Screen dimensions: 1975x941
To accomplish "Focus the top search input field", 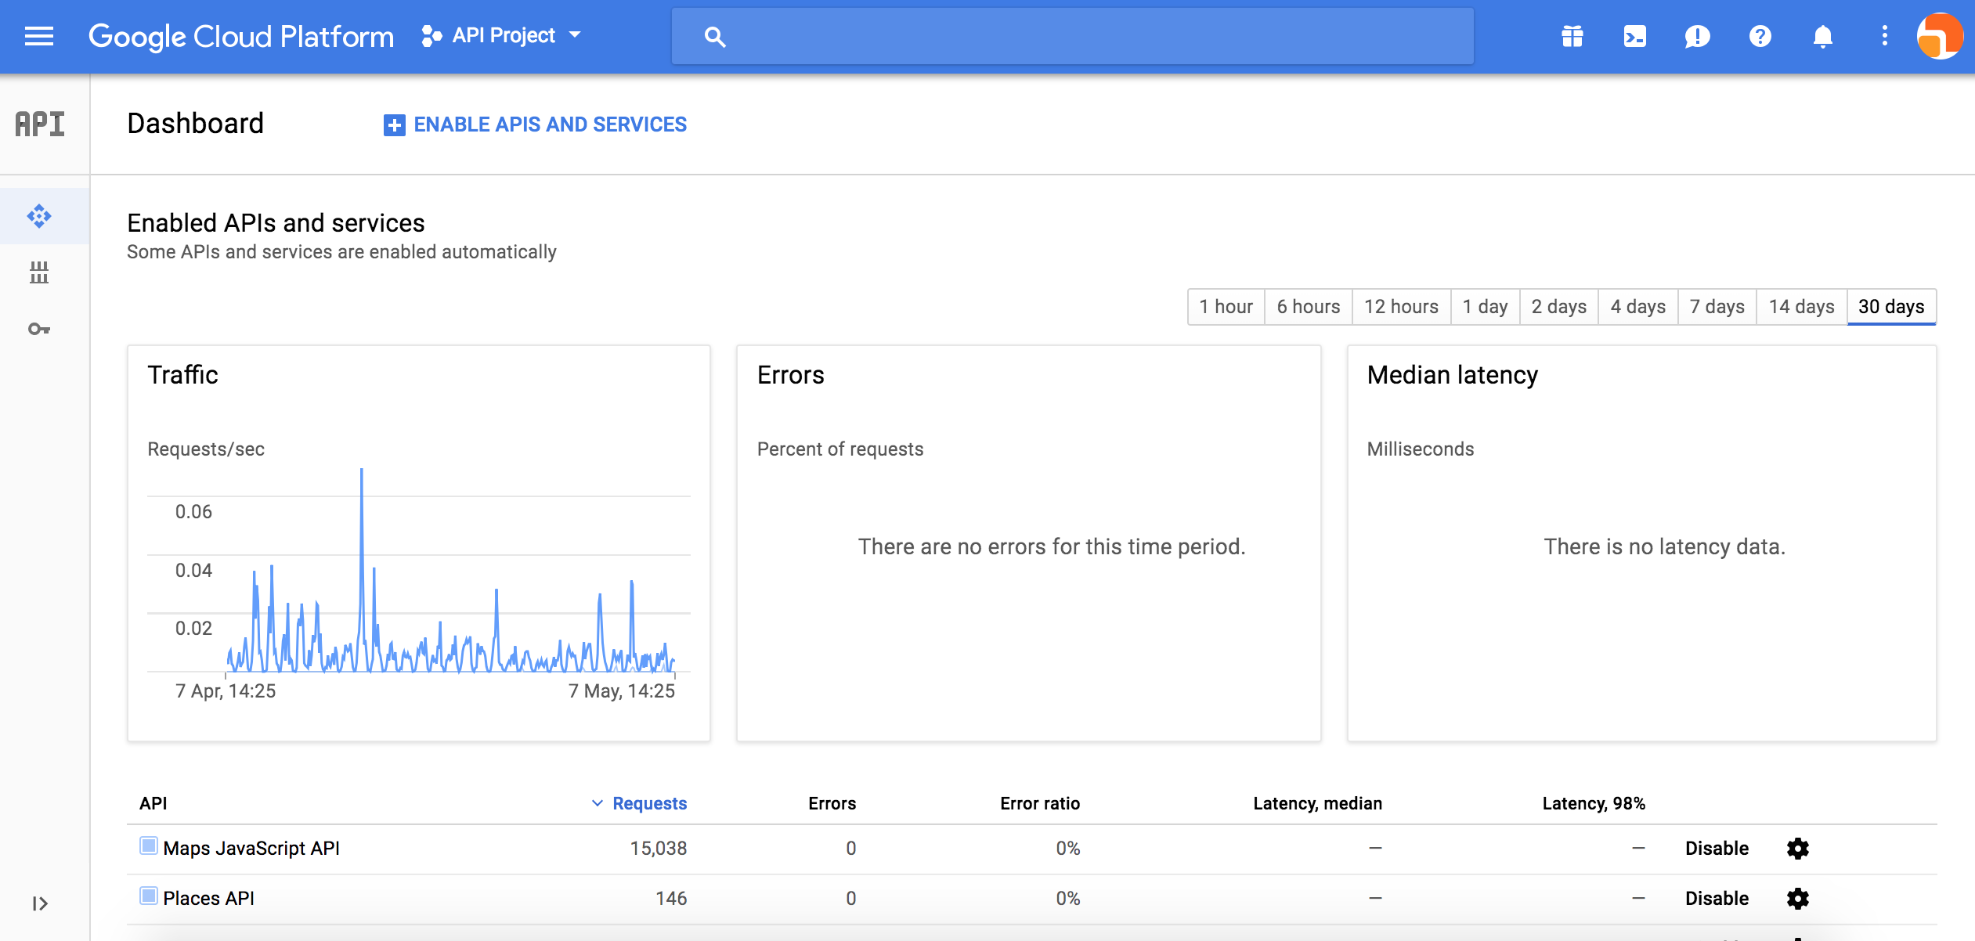I will tap(1073, 37).
